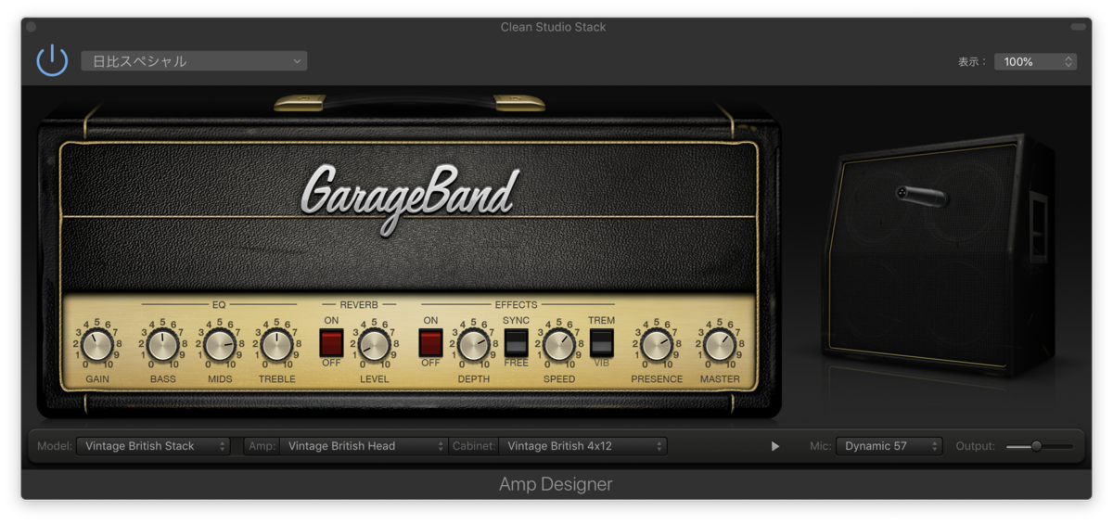Click the Output level slider

tap(1040, 446)
